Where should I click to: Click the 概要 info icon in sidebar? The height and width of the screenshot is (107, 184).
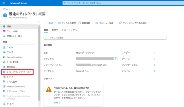click(x=4, y=26)
